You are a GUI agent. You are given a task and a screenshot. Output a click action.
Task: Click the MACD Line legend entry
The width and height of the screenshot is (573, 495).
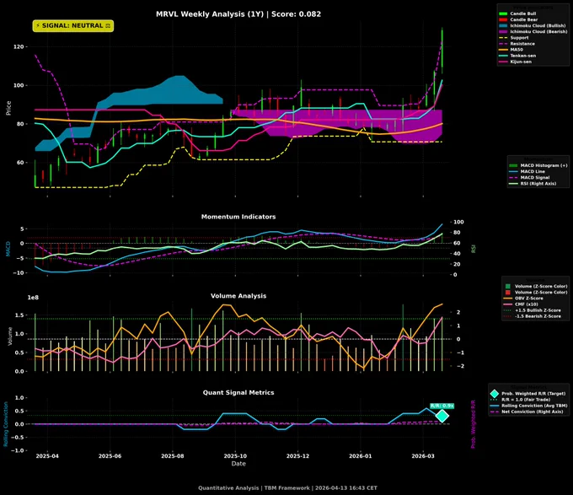[527, 171]
